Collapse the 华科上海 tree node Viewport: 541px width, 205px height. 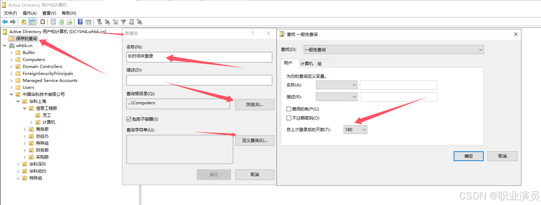click(18, 101)
